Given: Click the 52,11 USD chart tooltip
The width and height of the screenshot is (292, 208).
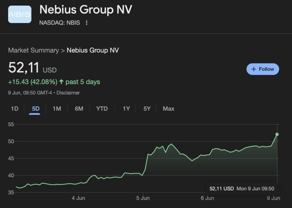Looking at the screenshot, I should point(242,188).
